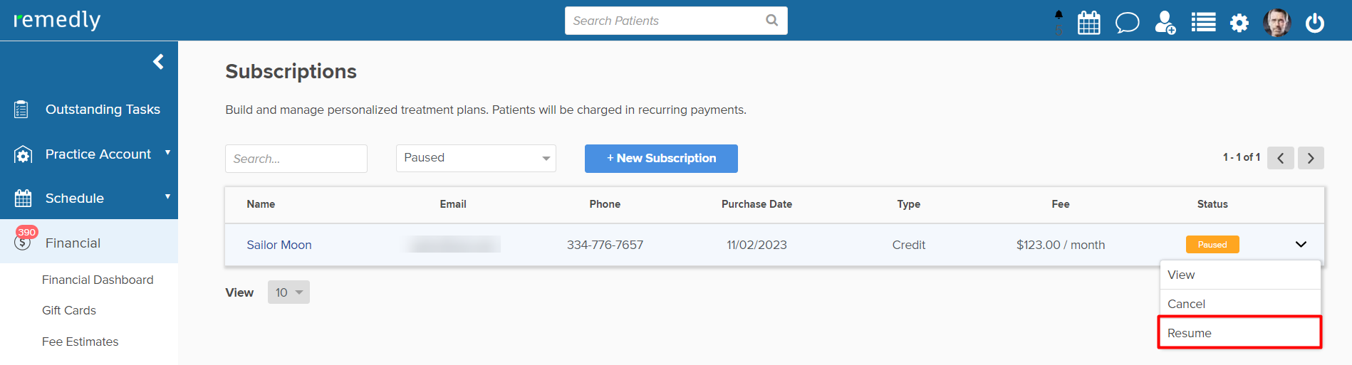Collapse the sidebar with left chevron

click(158, 62)
